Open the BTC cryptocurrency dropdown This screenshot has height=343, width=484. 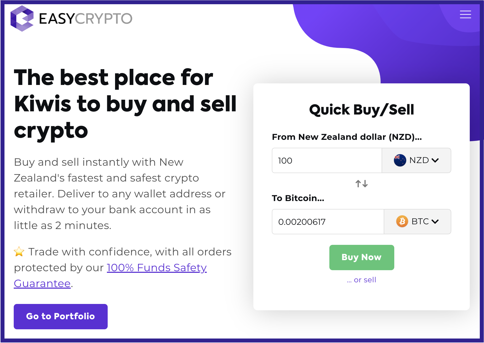pos(417,222)
